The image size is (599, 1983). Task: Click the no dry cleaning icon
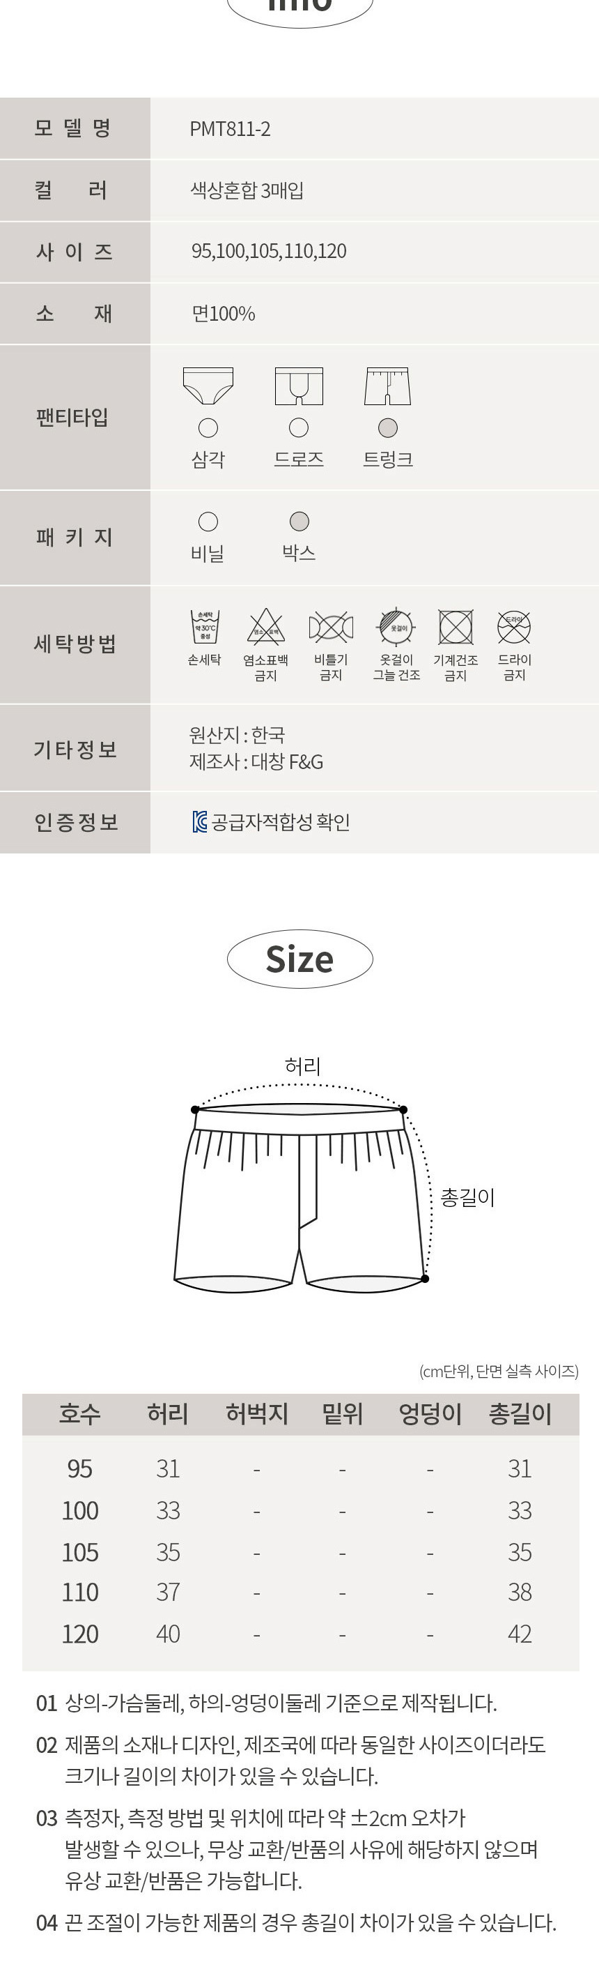[513, 627]
